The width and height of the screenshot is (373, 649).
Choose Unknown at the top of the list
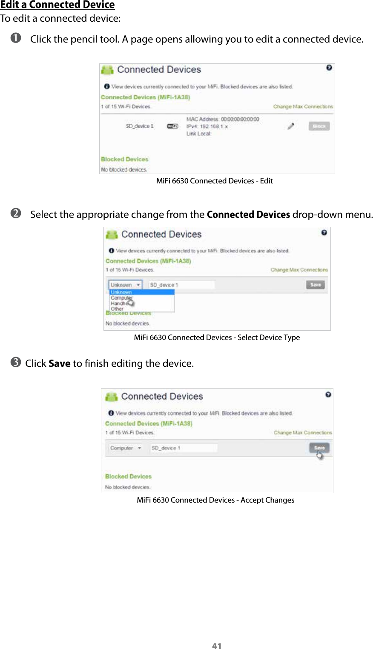[x=121, y=292]
